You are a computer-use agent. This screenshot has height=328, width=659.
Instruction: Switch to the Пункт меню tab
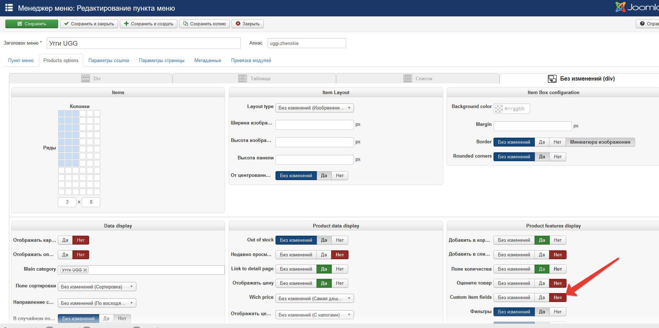[21, 61]
